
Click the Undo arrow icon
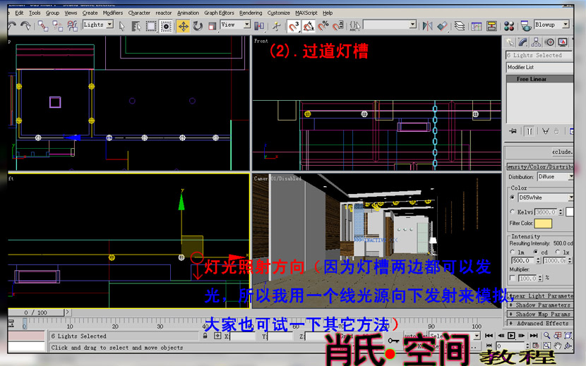[x=12, y=25]
